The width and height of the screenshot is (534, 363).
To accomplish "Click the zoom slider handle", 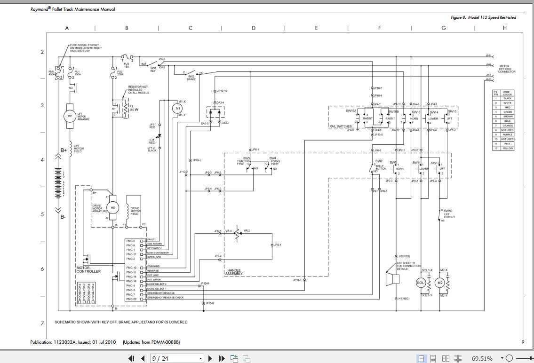I will click(530, 358).
